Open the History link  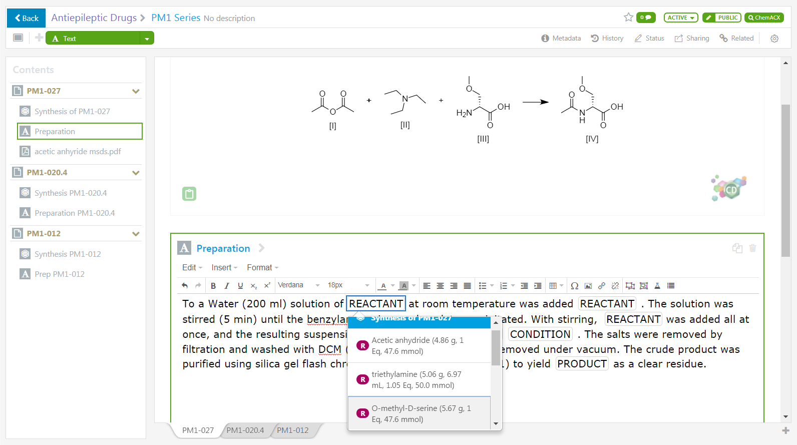tap(607, 39)
